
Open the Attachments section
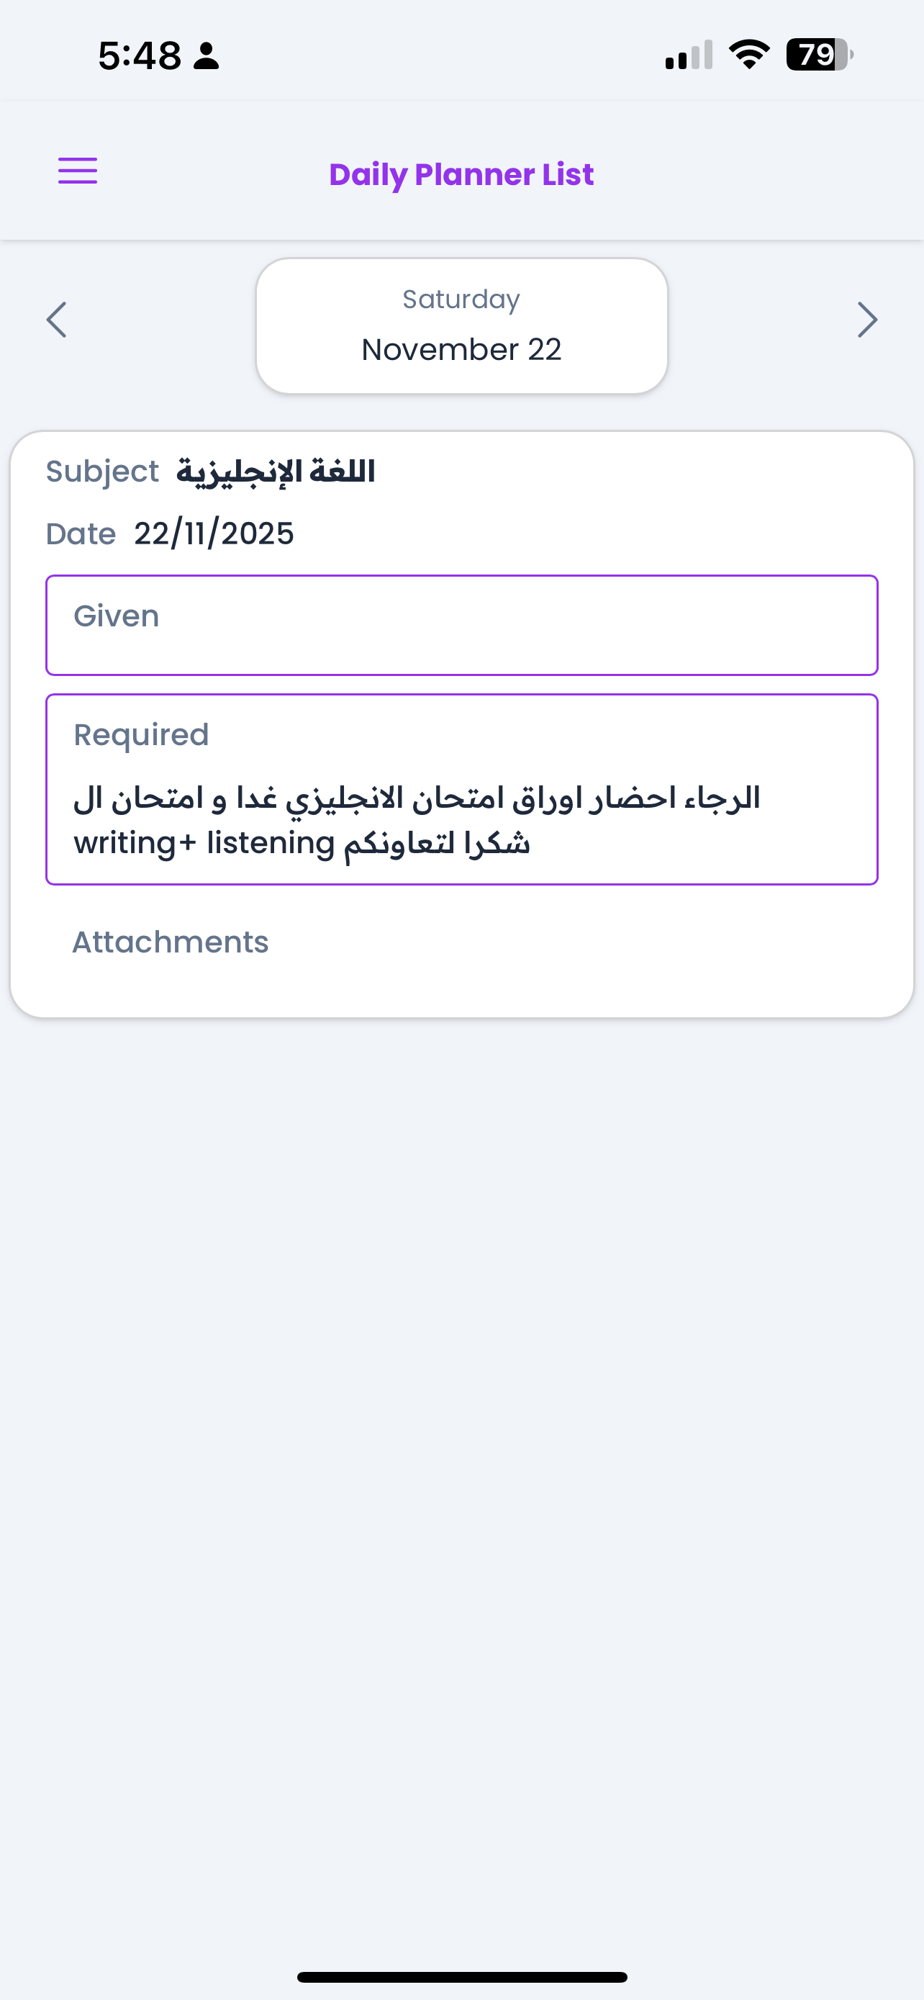[171, 942]
